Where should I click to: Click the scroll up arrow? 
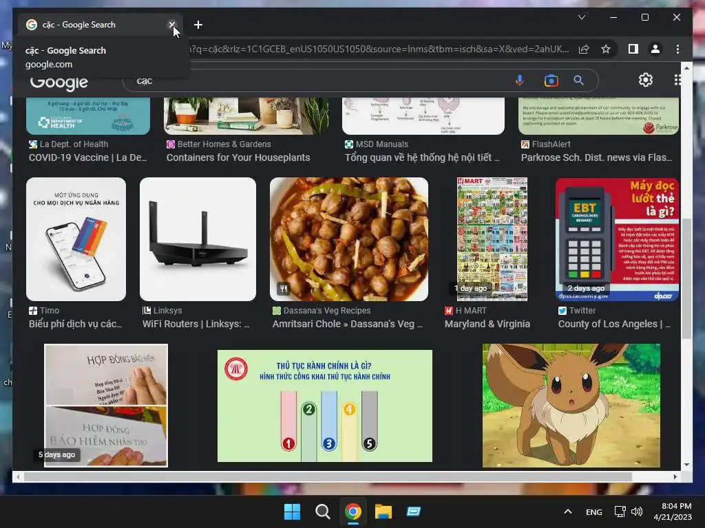coord(686,68)
